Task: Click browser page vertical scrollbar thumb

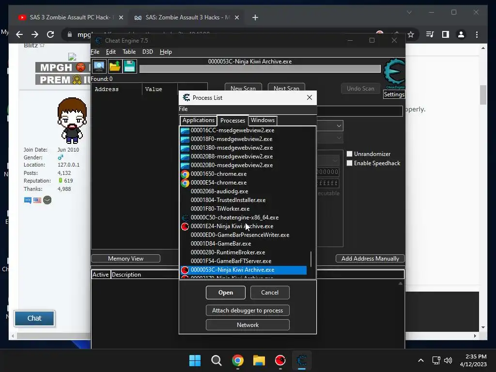Action: [x=483, y=95]
